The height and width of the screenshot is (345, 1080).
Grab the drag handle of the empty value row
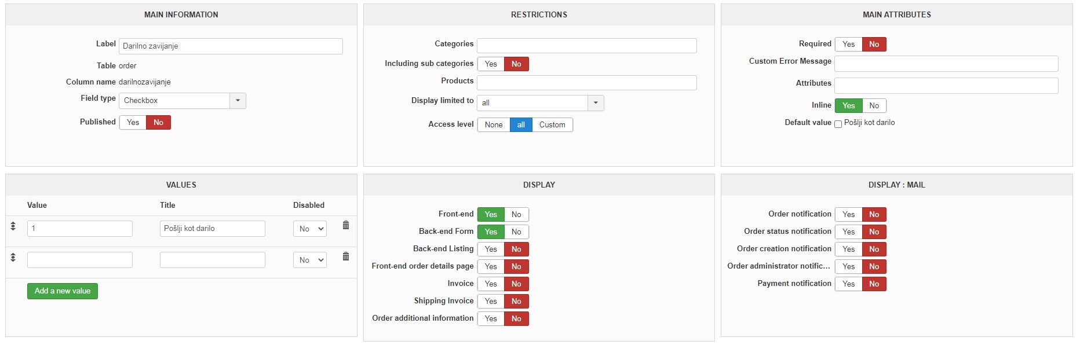click(13, 257)
